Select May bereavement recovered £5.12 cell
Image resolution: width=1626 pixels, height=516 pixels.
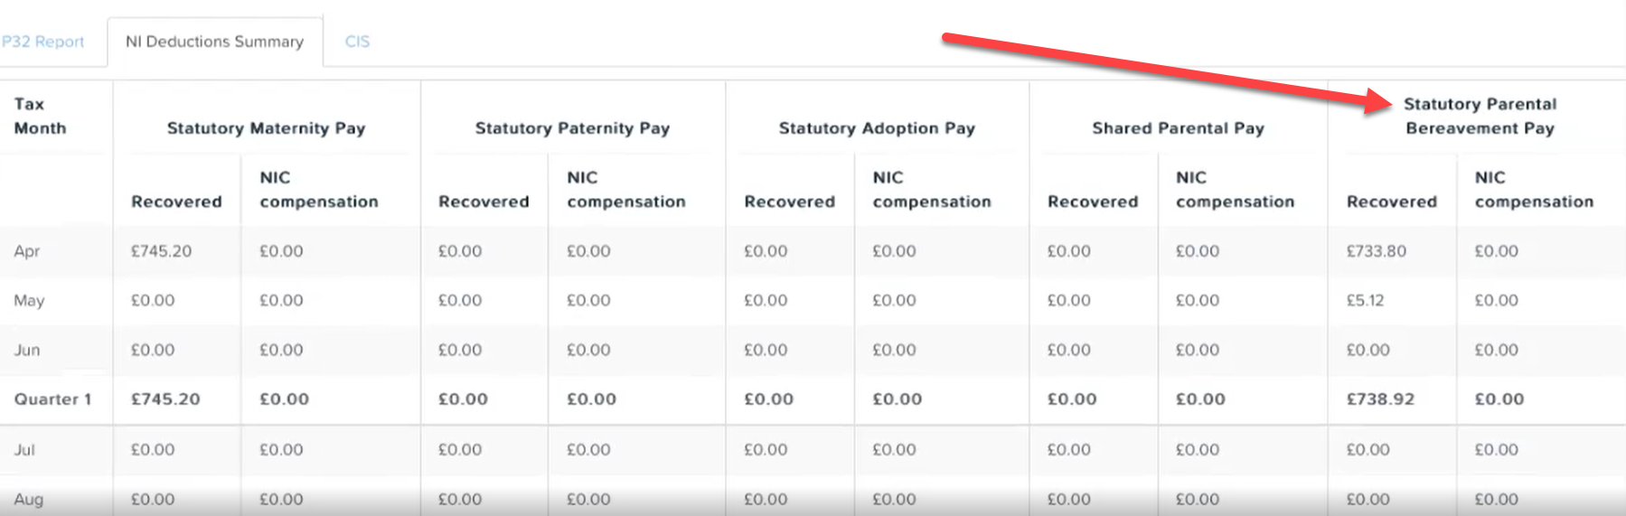coord(1366,300)
